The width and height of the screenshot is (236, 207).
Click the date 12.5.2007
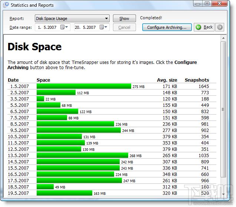pos(18,149)
